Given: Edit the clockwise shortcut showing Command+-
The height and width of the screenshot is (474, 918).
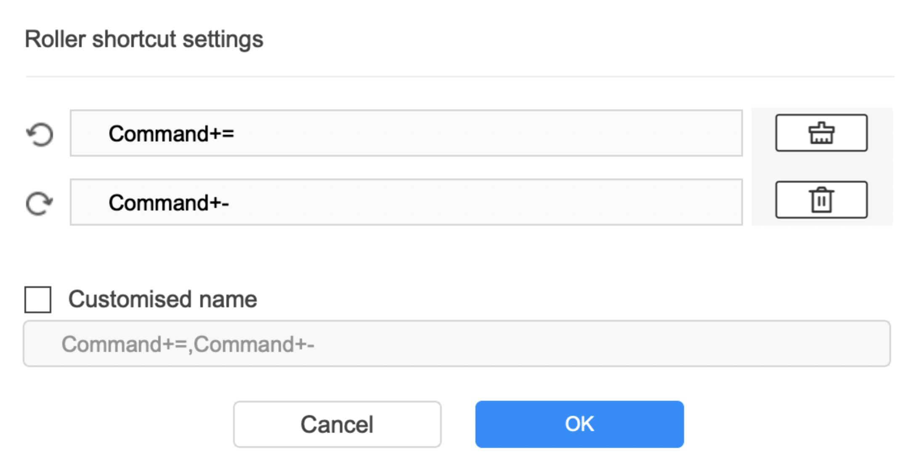Looking at the screenshot, I should tap(406, 202).
